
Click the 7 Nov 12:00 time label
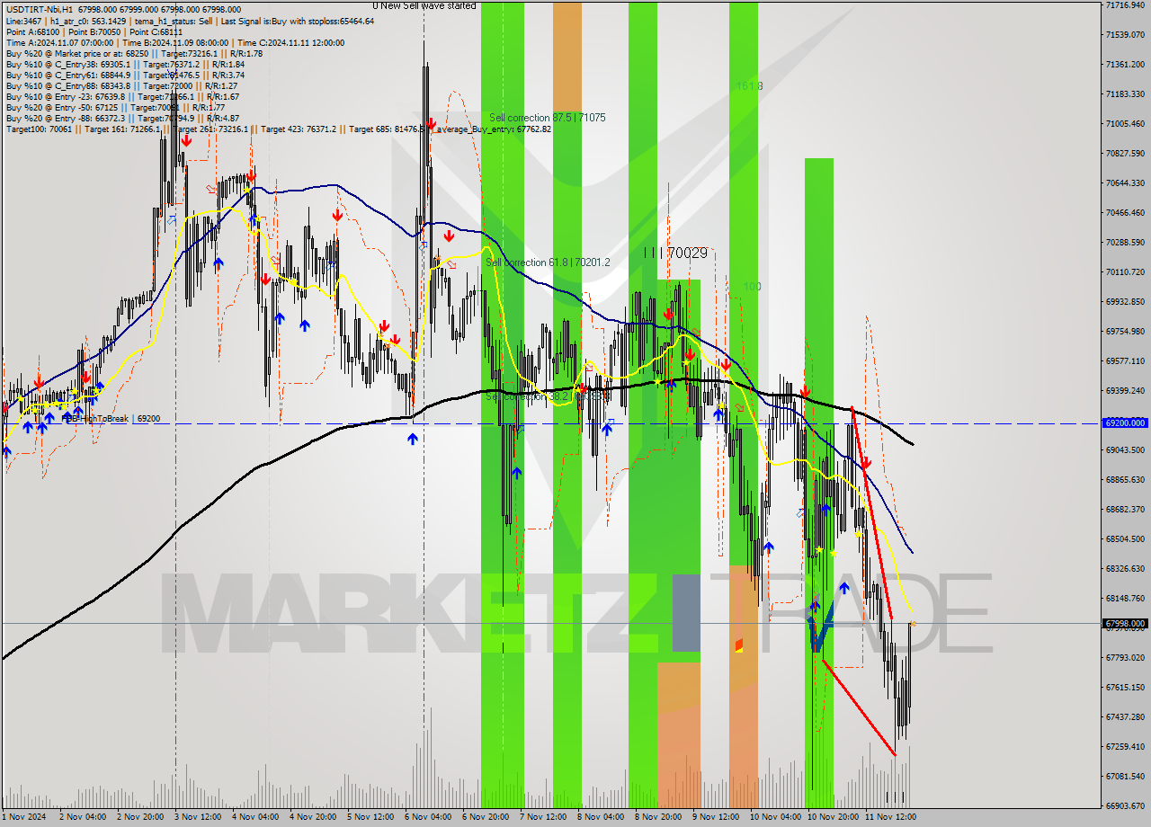click(543, 817)
